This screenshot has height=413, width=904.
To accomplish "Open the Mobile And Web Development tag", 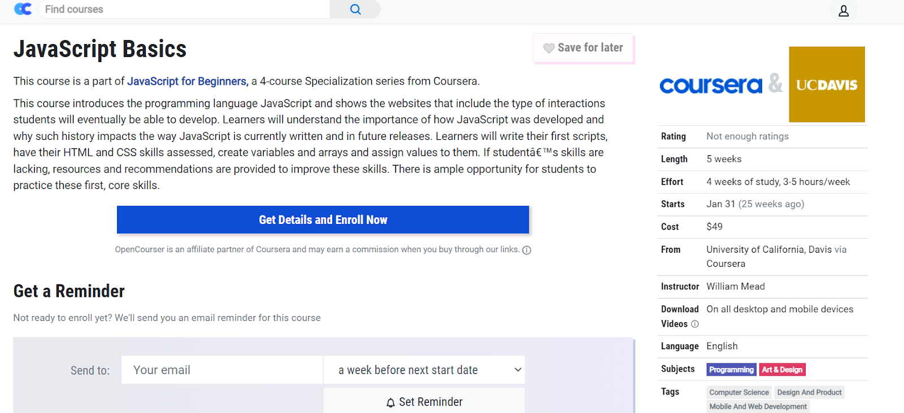I will tap(758, 406).
